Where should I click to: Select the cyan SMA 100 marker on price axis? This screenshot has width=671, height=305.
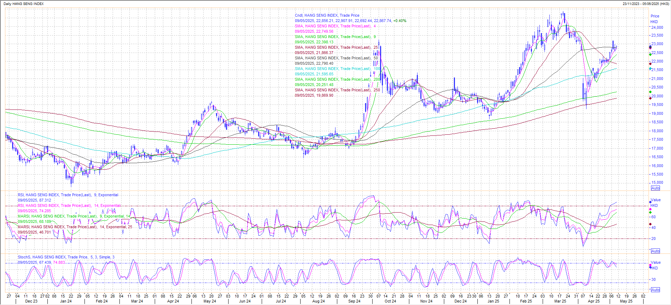(650, 69)
